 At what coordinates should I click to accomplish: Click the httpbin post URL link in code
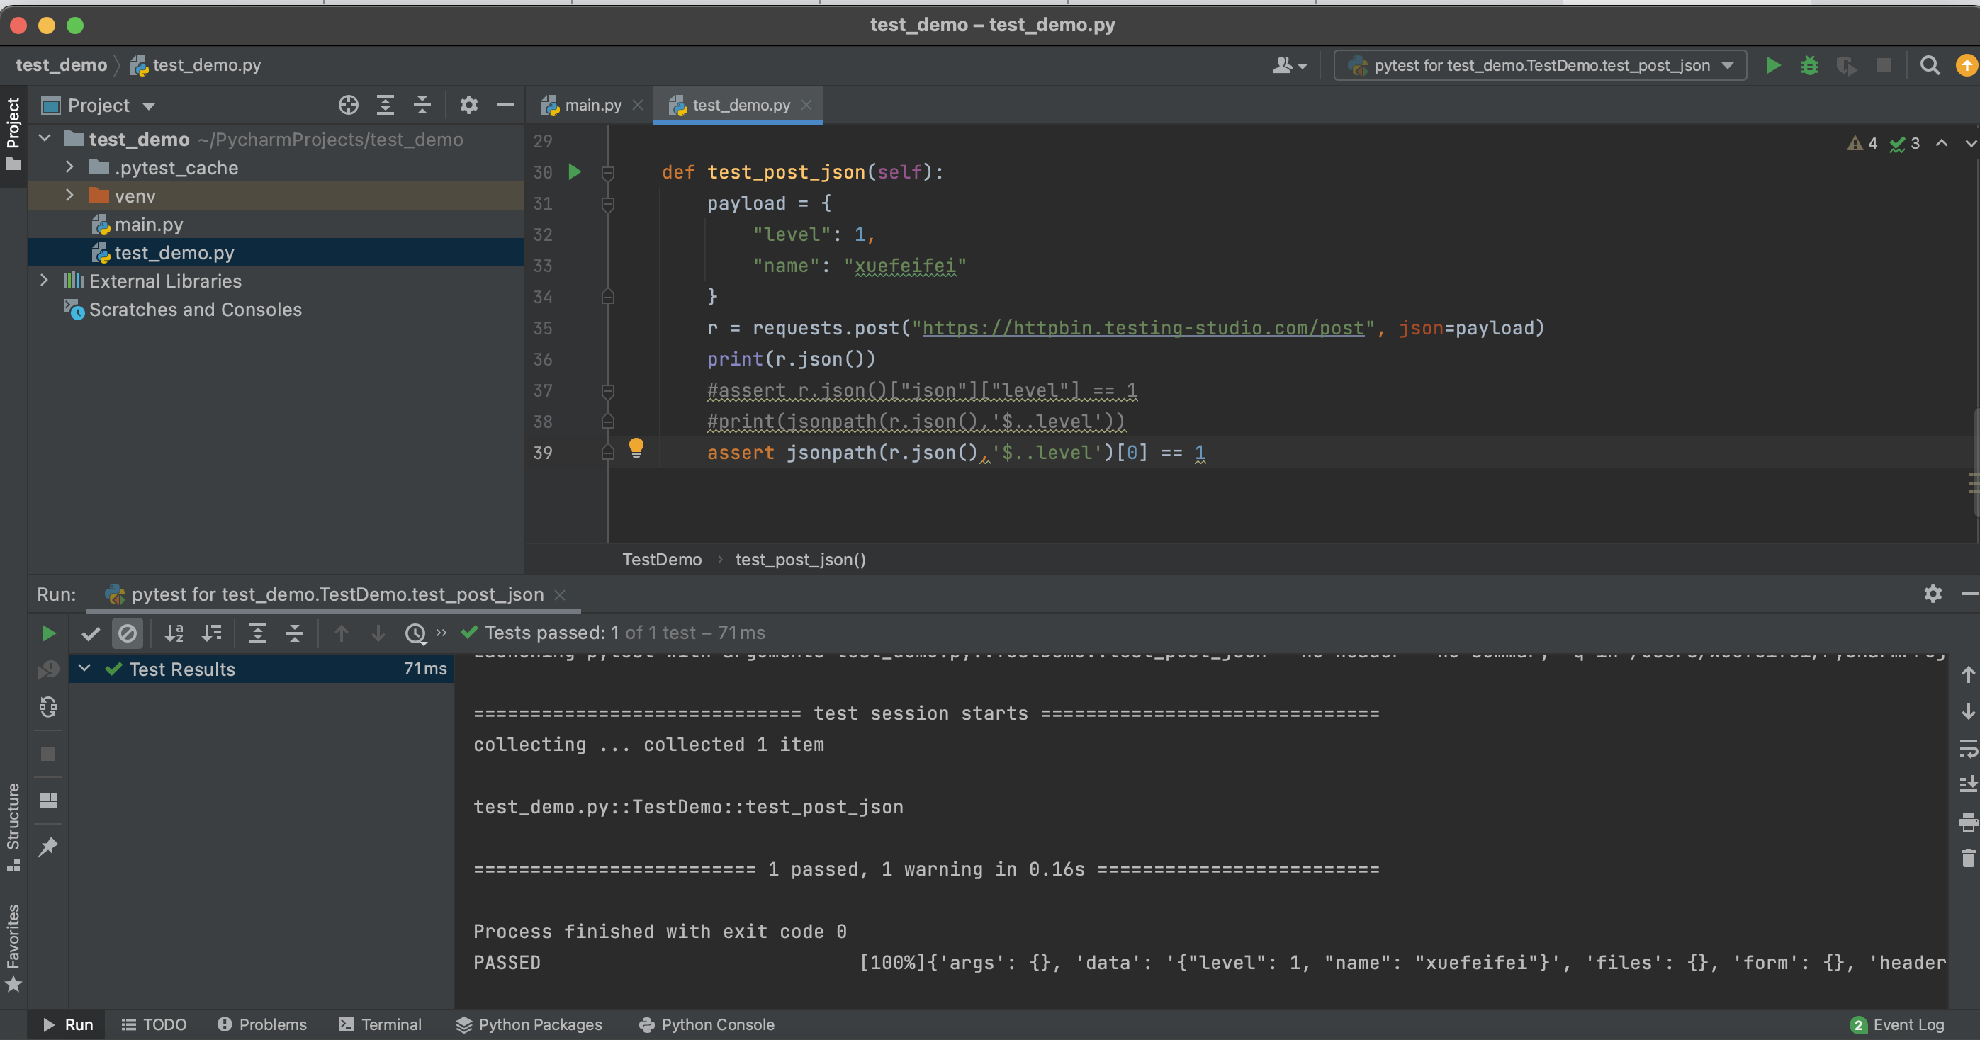[1142, 328]
